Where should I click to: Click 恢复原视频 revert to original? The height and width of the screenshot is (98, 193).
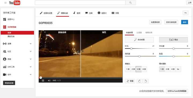pyautogui.click(x=155, y=22)
